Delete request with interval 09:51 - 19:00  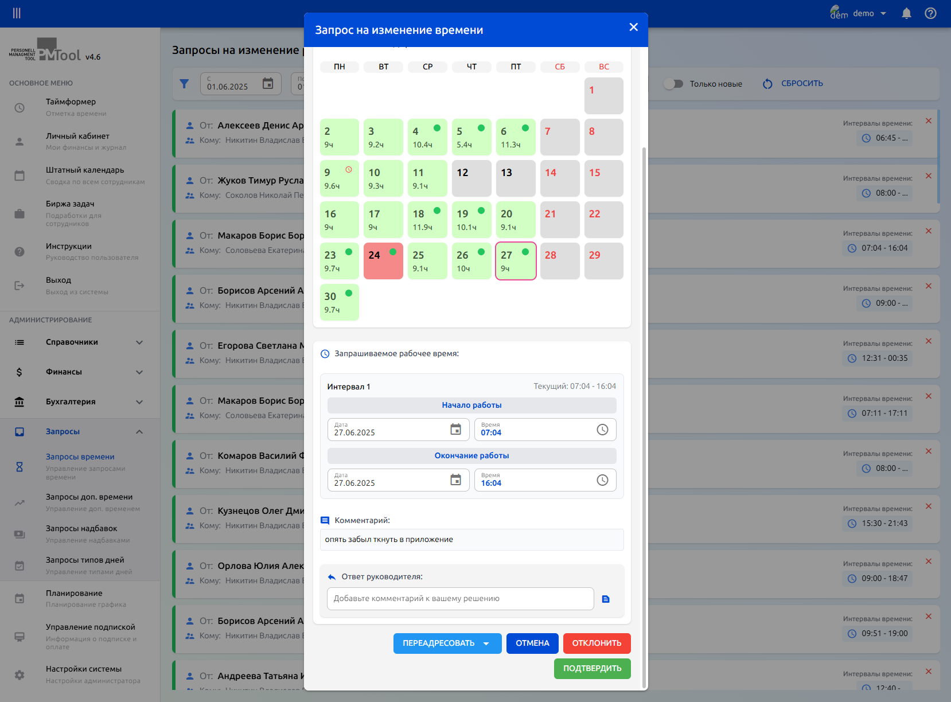(x=928, y=617)
